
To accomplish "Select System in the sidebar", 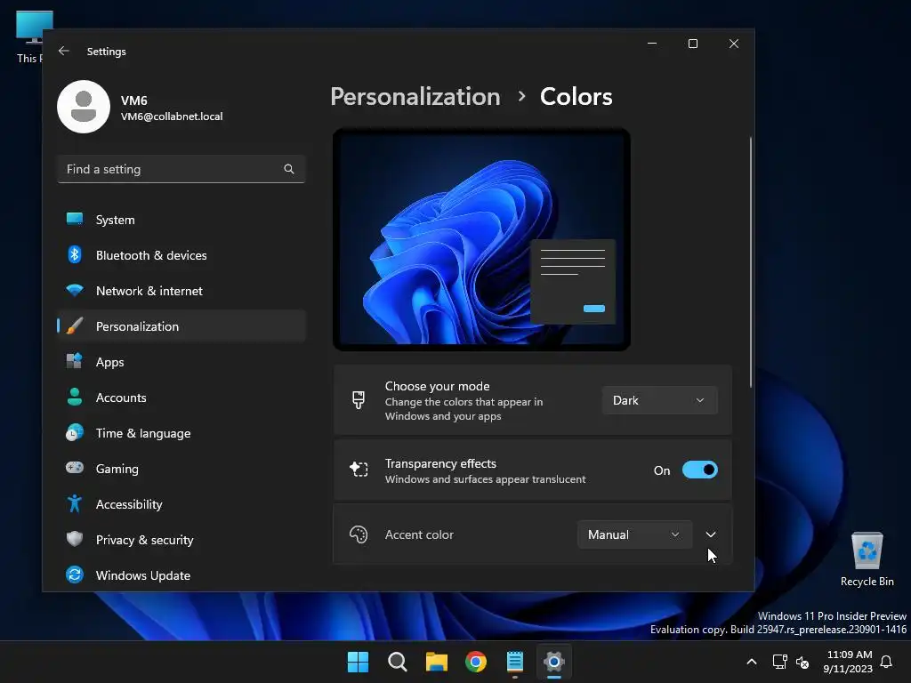I will click(181, 220).
